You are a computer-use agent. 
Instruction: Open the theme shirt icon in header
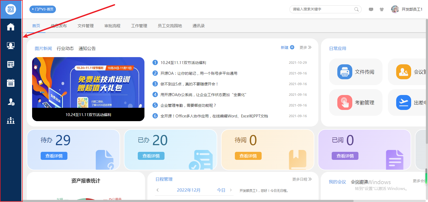point(382,9)
